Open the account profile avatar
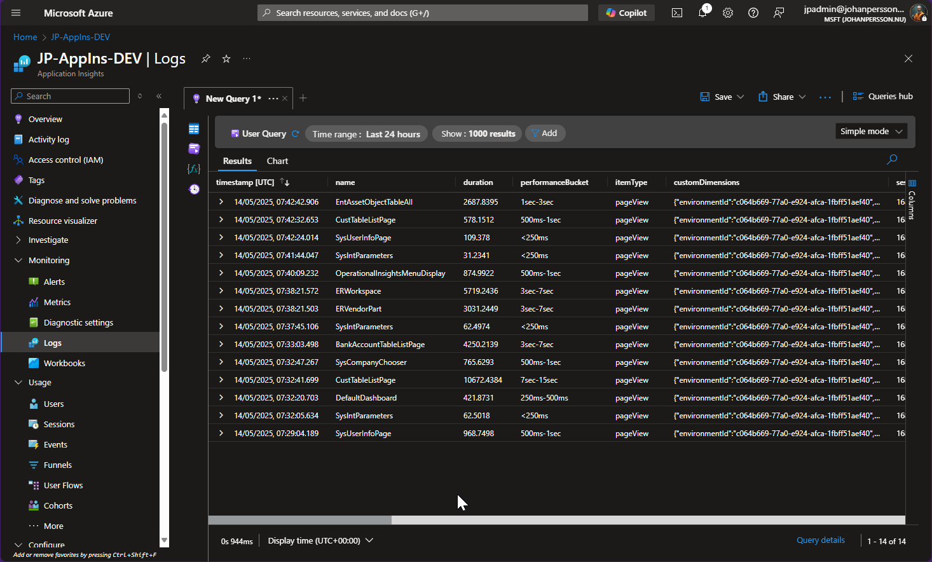Image resolution: width=932 pixels, height=562 pixels. (x=918, y=13)
